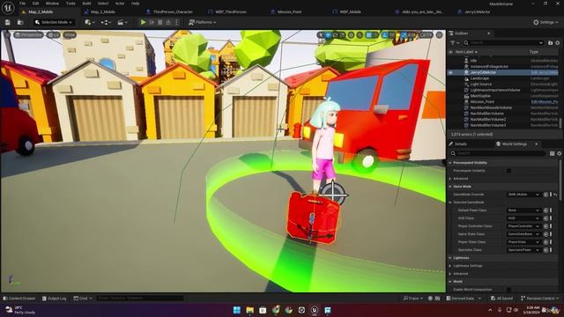The height and width of the screenshot is (317, 564).
Task: Click the Edit Mission_Point link
Action: pyautogui.click(x=545, y=102)
